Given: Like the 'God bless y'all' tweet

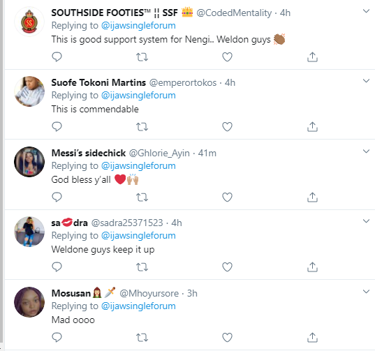Looking at the screenshot, I should tap(227, 197).
